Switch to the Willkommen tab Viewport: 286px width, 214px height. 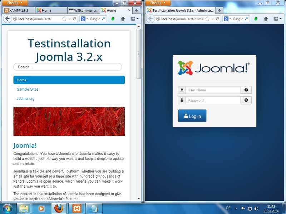point(84,10)
